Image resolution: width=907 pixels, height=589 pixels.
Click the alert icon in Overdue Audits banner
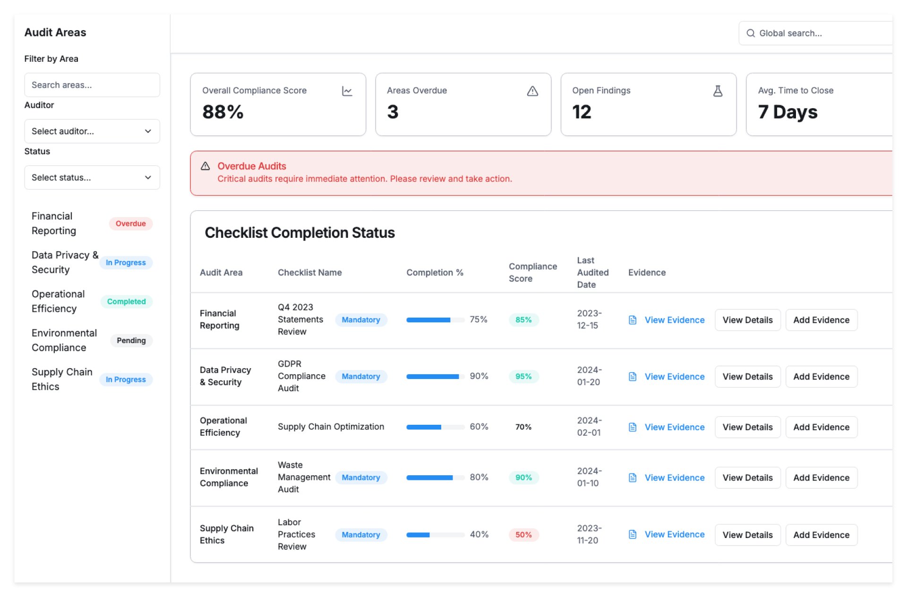pos(205,166)
